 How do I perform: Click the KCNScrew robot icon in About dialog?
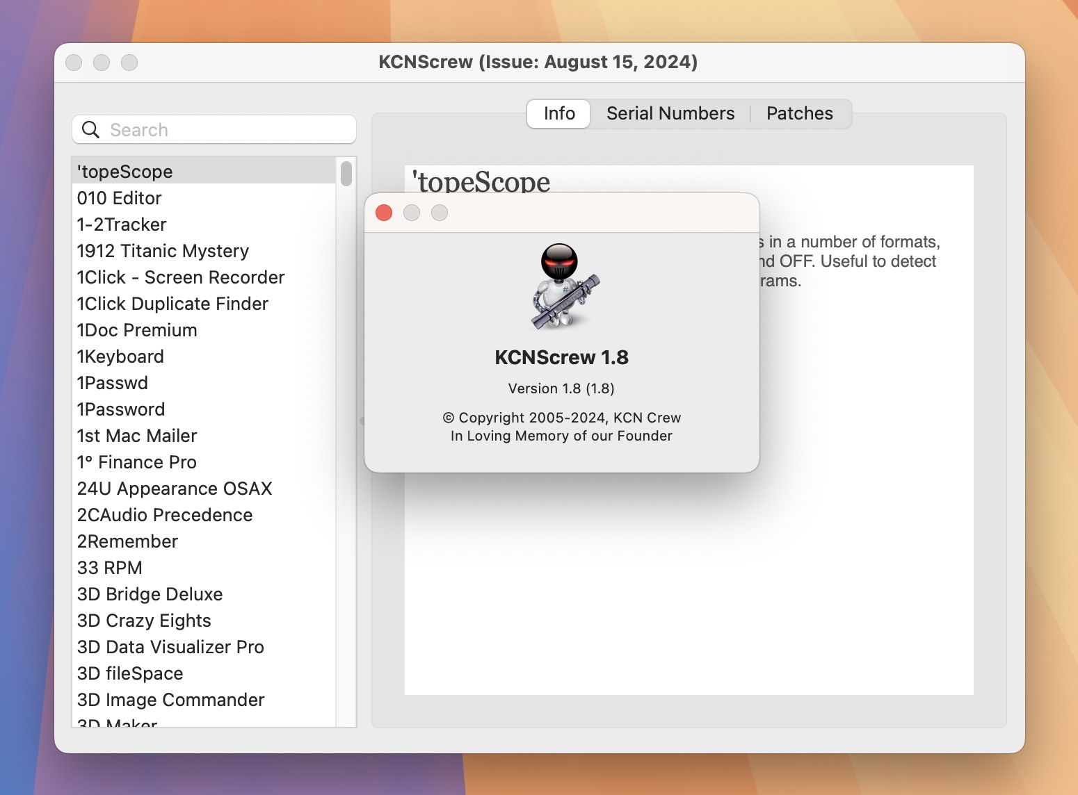pyautogui.click(x=565, y=286)
